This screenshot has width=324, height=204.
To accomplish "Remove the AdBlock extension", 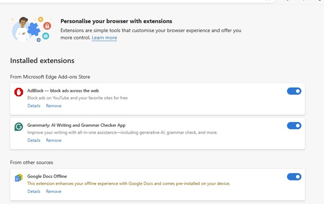I will 54,106.
